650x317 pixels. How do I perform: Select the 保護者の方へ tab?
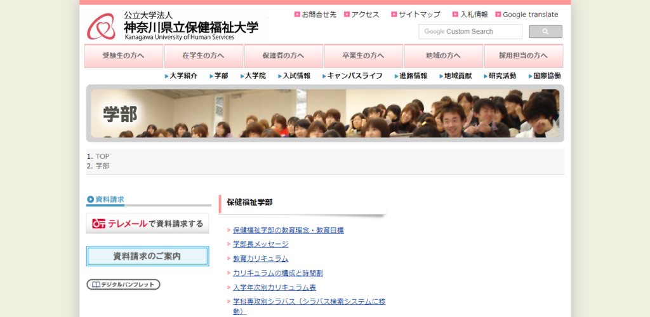(284, 56)
